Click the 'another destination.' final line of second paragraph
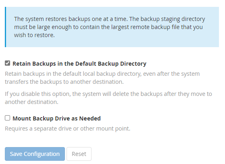The image size is (225, 164). [x=31, y=102]
